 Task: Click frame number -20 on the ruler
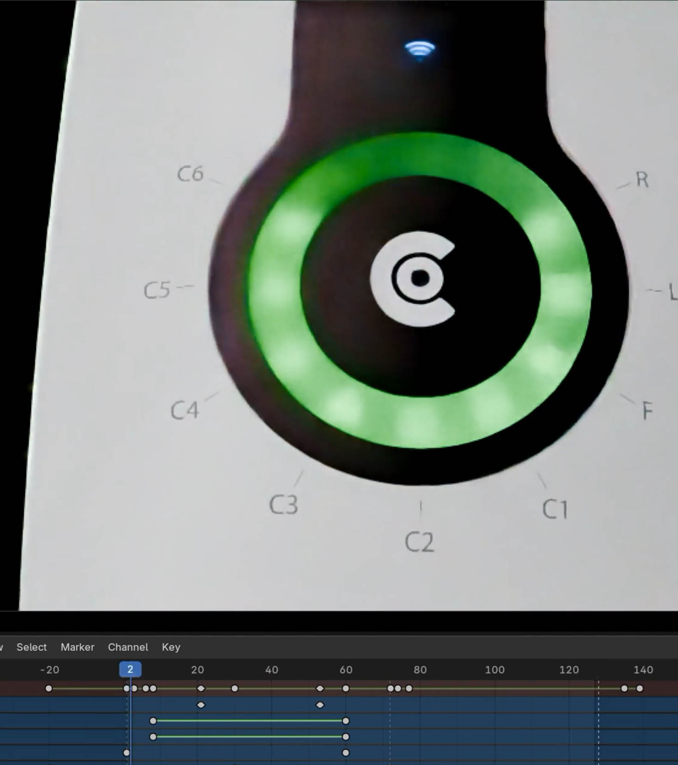(49, 669)
